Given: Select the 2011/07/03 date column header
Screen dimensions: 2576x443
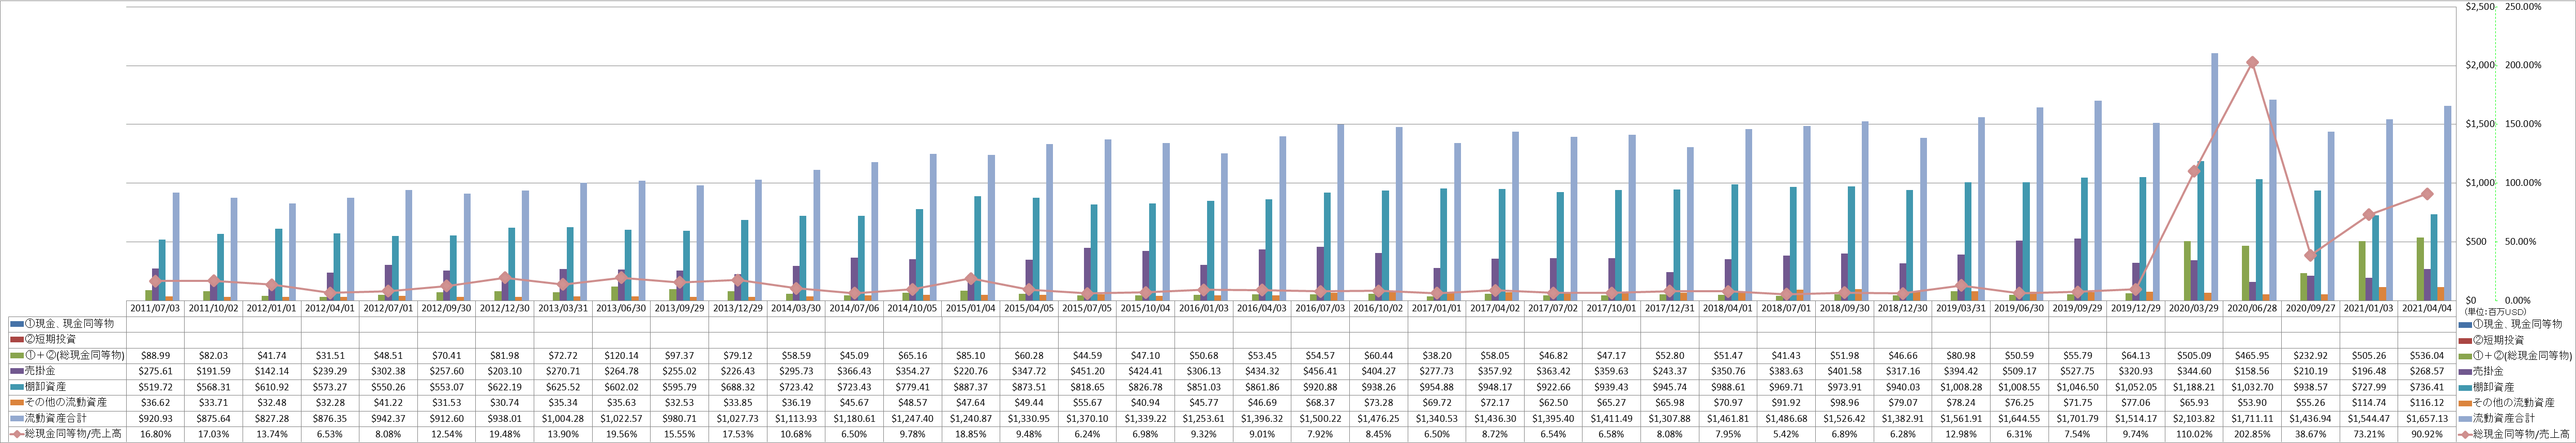Looking at the screenshot, I should click(156, 309).
